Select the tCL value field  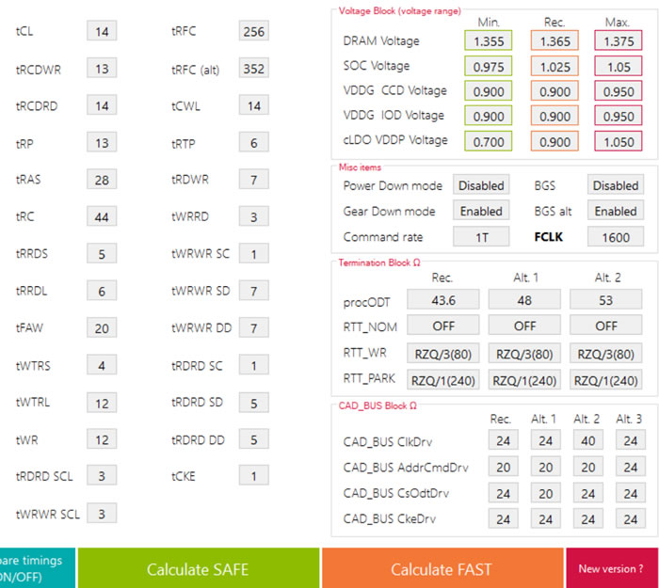click(102, 32)
